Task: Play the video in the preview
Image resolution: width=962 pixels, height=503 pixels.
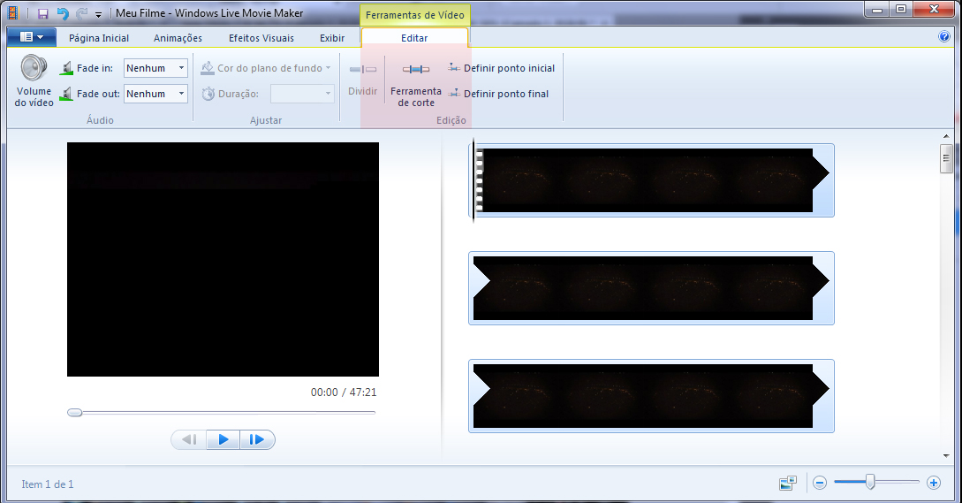Action: (223, 439)
